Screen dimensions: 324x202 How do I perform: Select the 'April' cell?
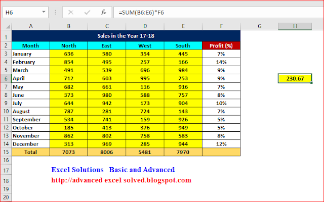(31, 78)
